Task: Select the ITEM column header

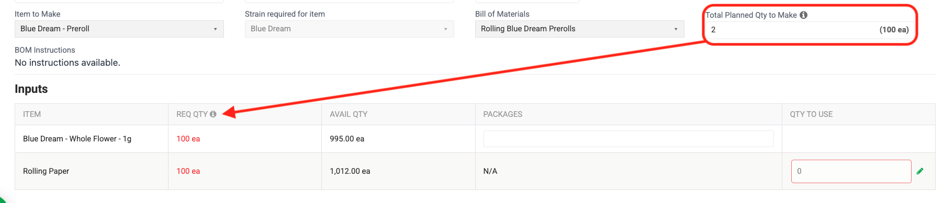Action: click(32, 114)
